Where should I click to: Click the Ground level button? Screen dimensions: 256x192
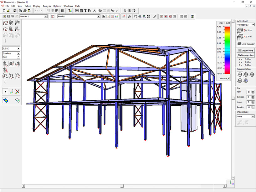246,51
